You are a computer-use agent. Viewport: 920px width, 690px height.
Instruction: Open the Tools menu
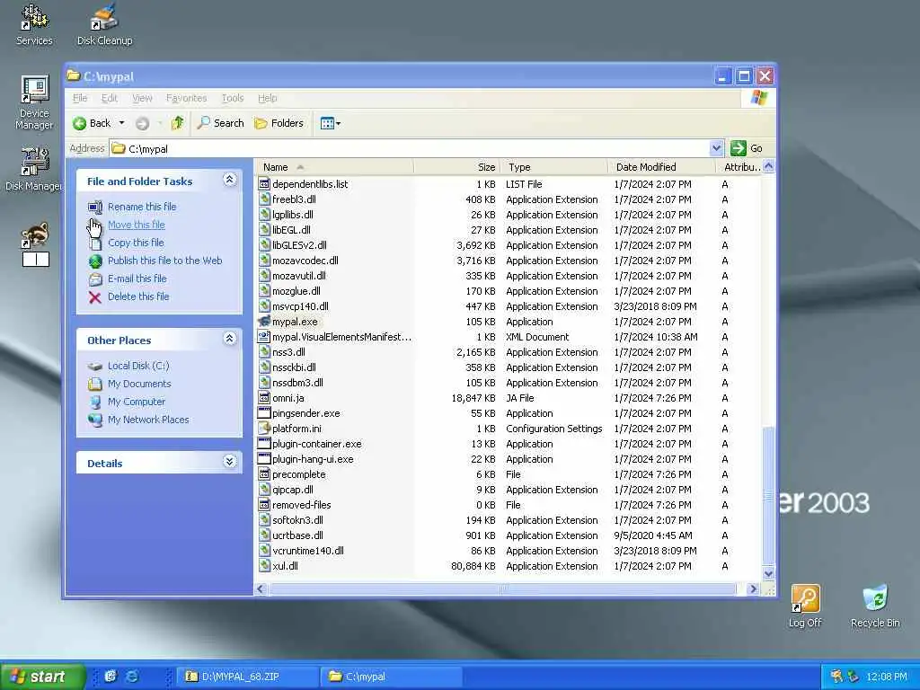point(233,98)
